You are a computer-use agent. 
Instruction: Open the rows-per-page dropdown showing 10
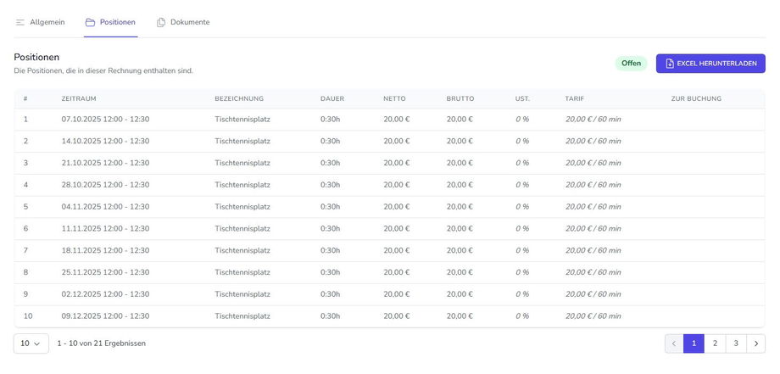pyautogui.click(x=31, y=343)
